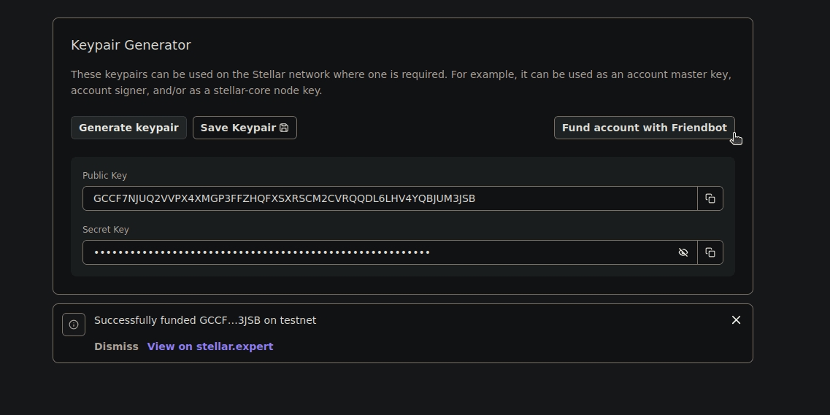Dismiss the funding notification

[116, 346]
